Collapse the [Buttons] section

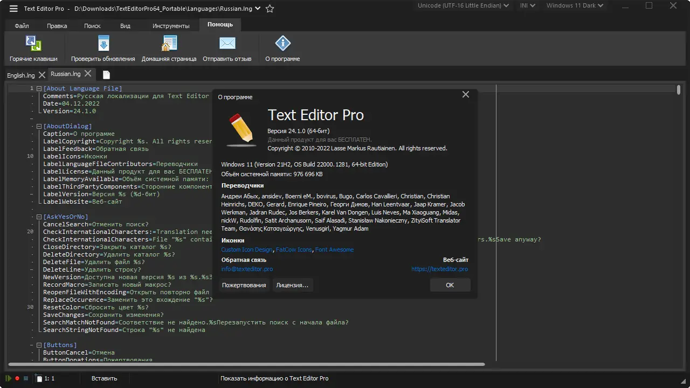39,345
